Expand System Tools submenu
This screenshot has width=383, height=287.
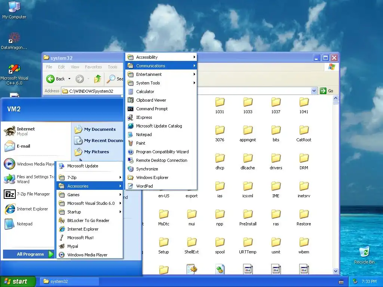(x=161, y=83)
